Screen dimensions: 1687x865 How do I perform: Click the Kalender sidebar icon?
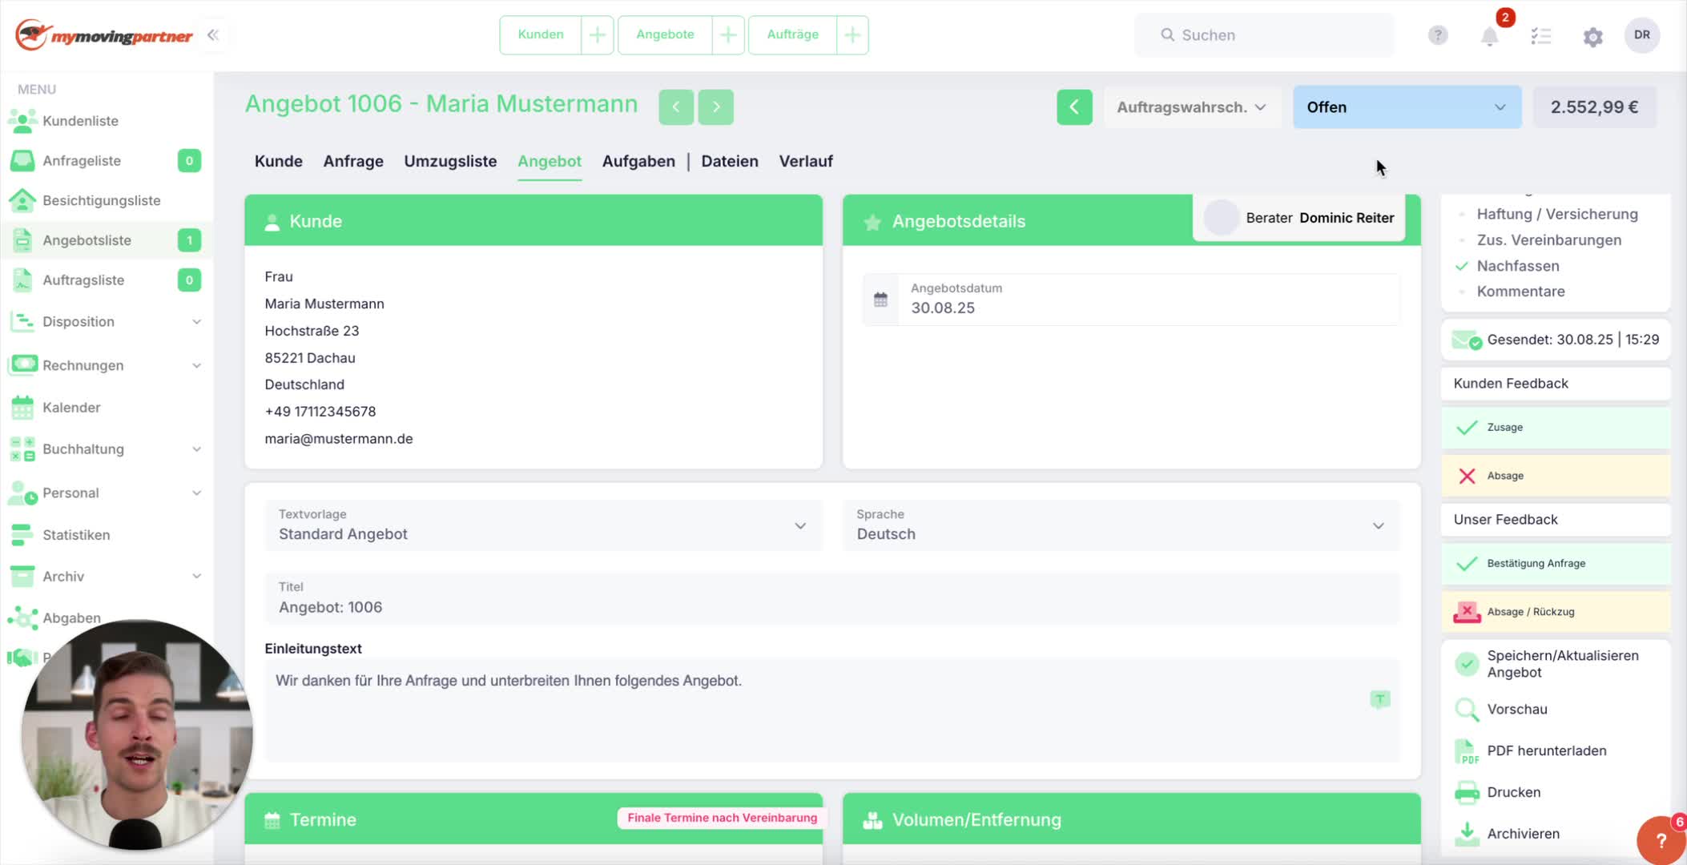(22, 408)
